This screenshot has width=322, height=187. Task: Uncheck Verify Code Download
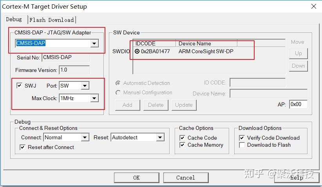[x=242, y=138]
